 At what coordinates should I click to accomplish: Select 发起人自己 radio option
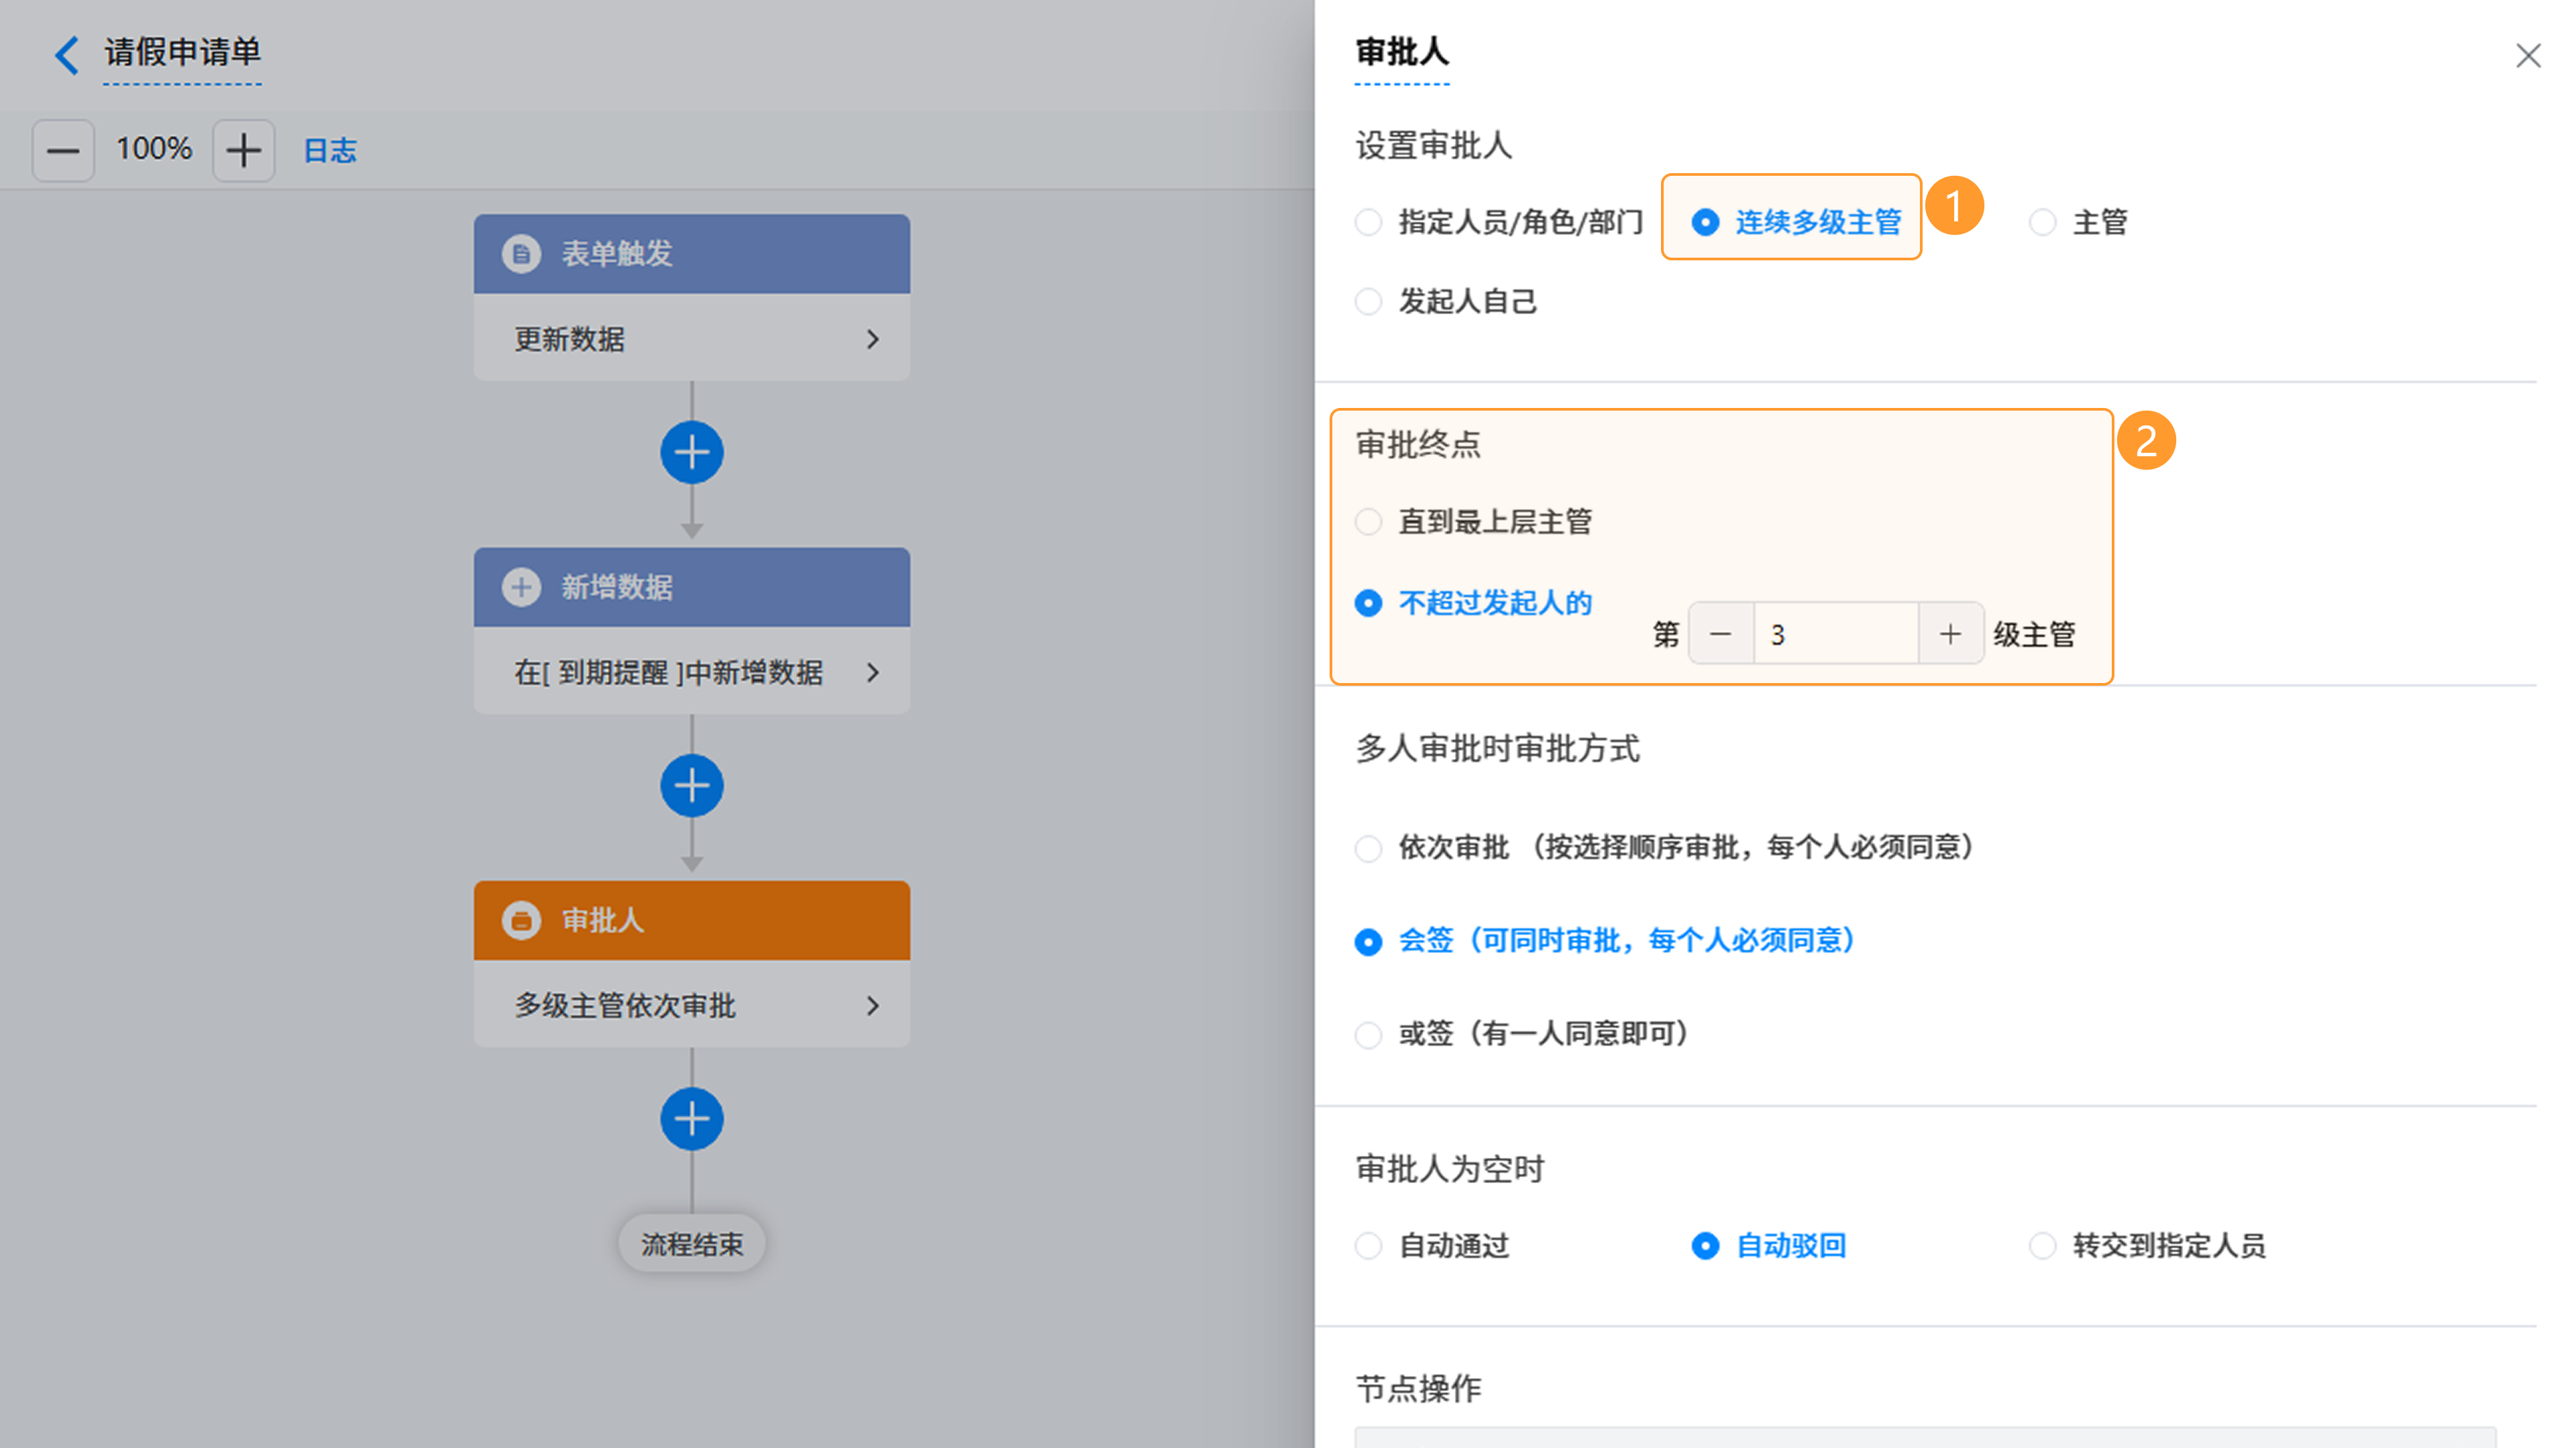(x=1446, y=301)
